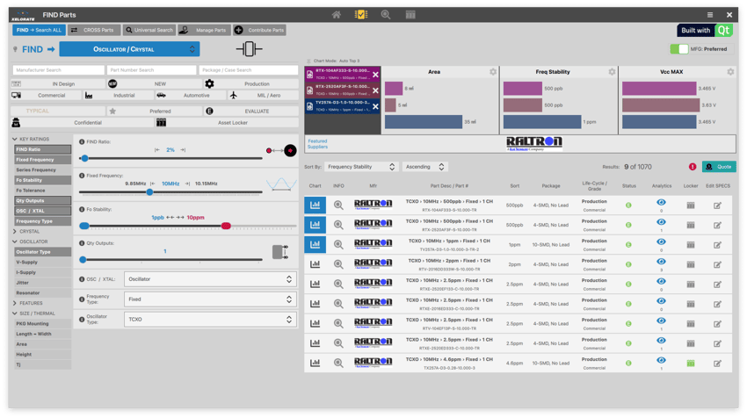Click the Manufacturer Search input field
Image resolution: width=747 pixels, height=418 pixels.
tap(57, 69)
